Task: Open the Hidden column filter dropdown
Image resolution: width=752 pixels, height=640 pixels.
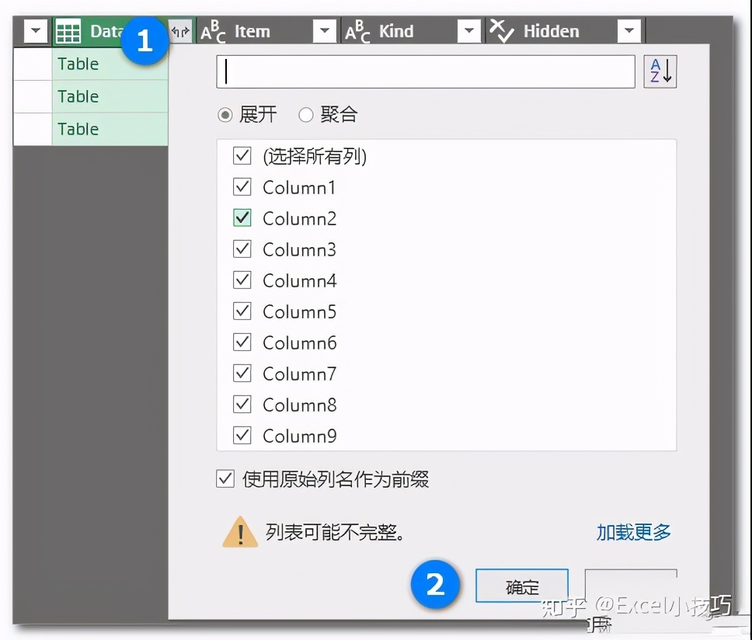Action: 629,31
